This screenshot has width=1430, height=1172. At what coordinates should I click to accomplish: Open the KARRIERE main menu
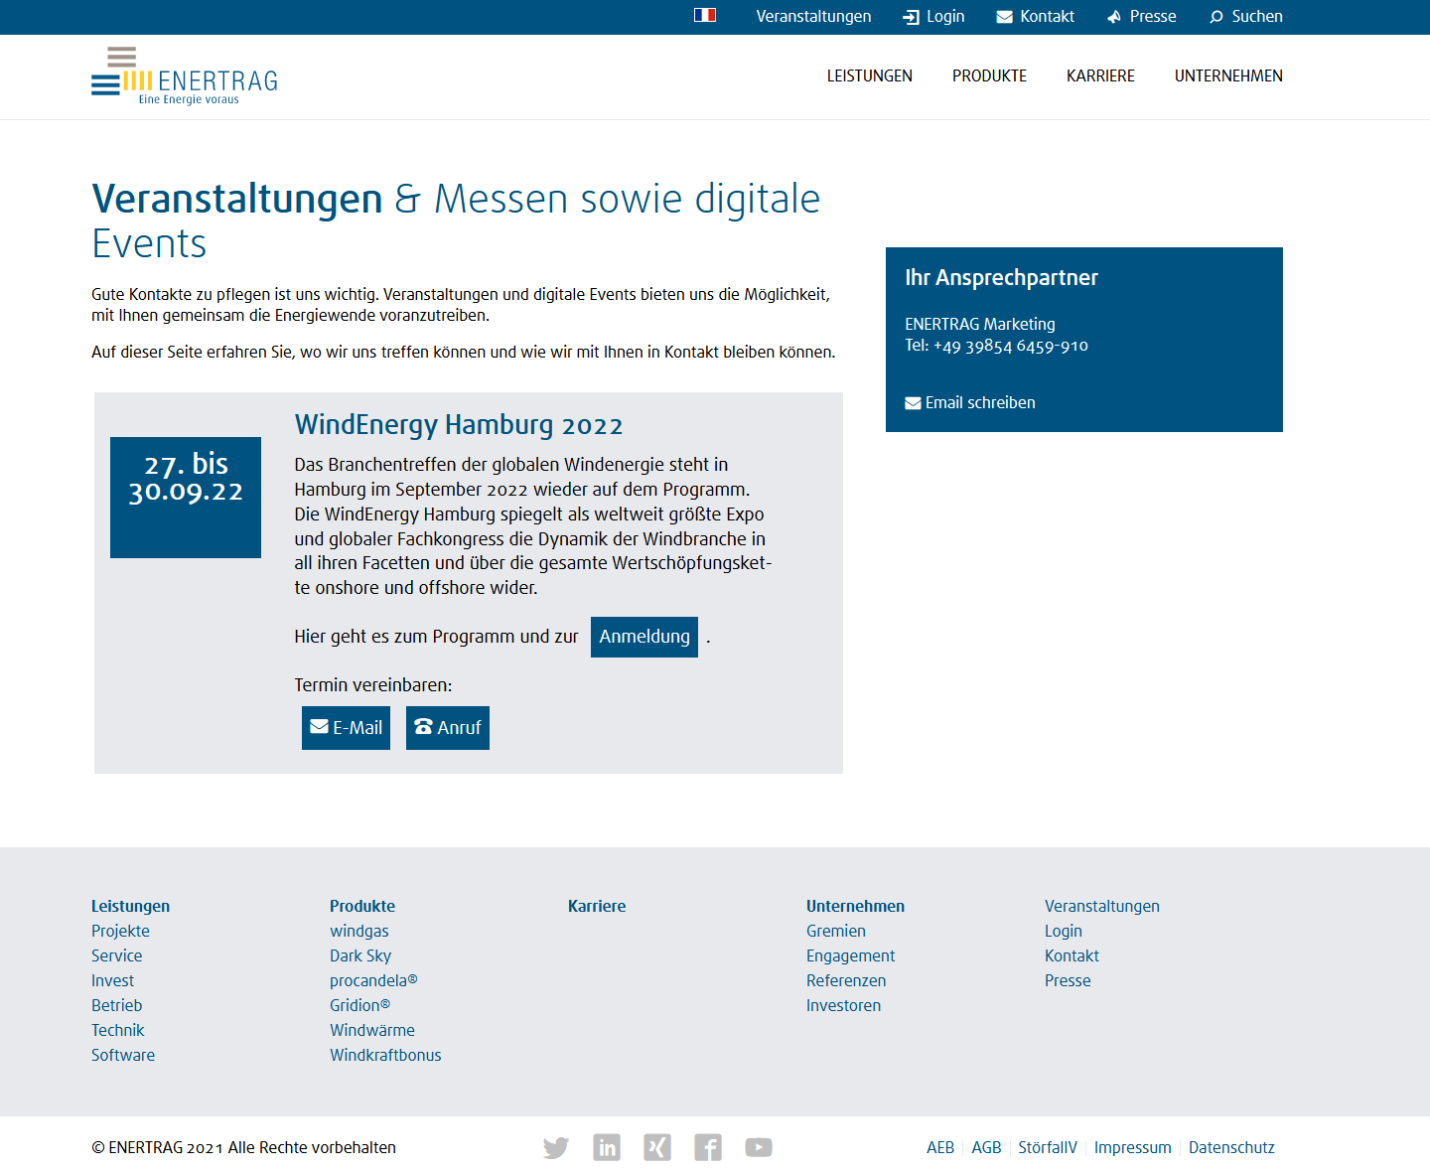1100,75
